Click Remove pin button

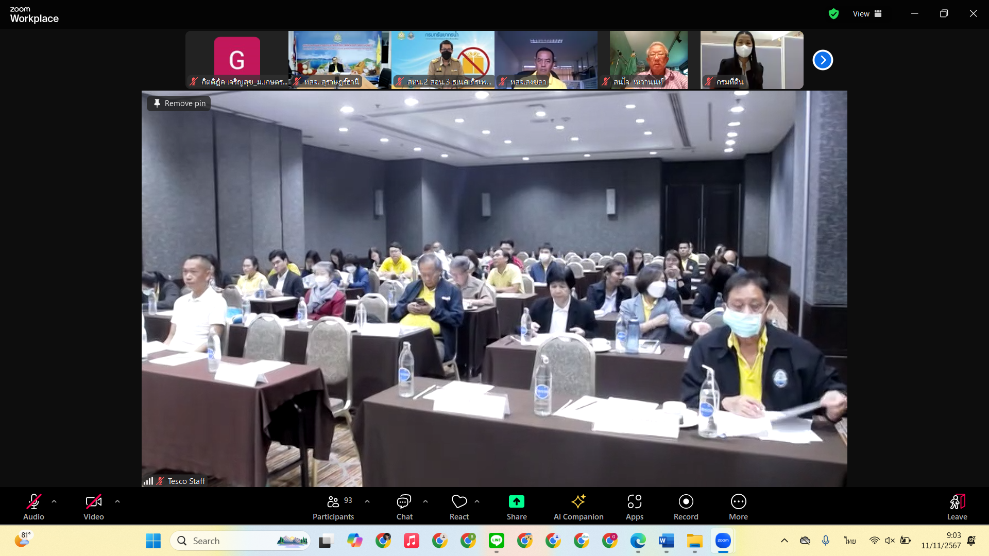[x=179, y=103]
